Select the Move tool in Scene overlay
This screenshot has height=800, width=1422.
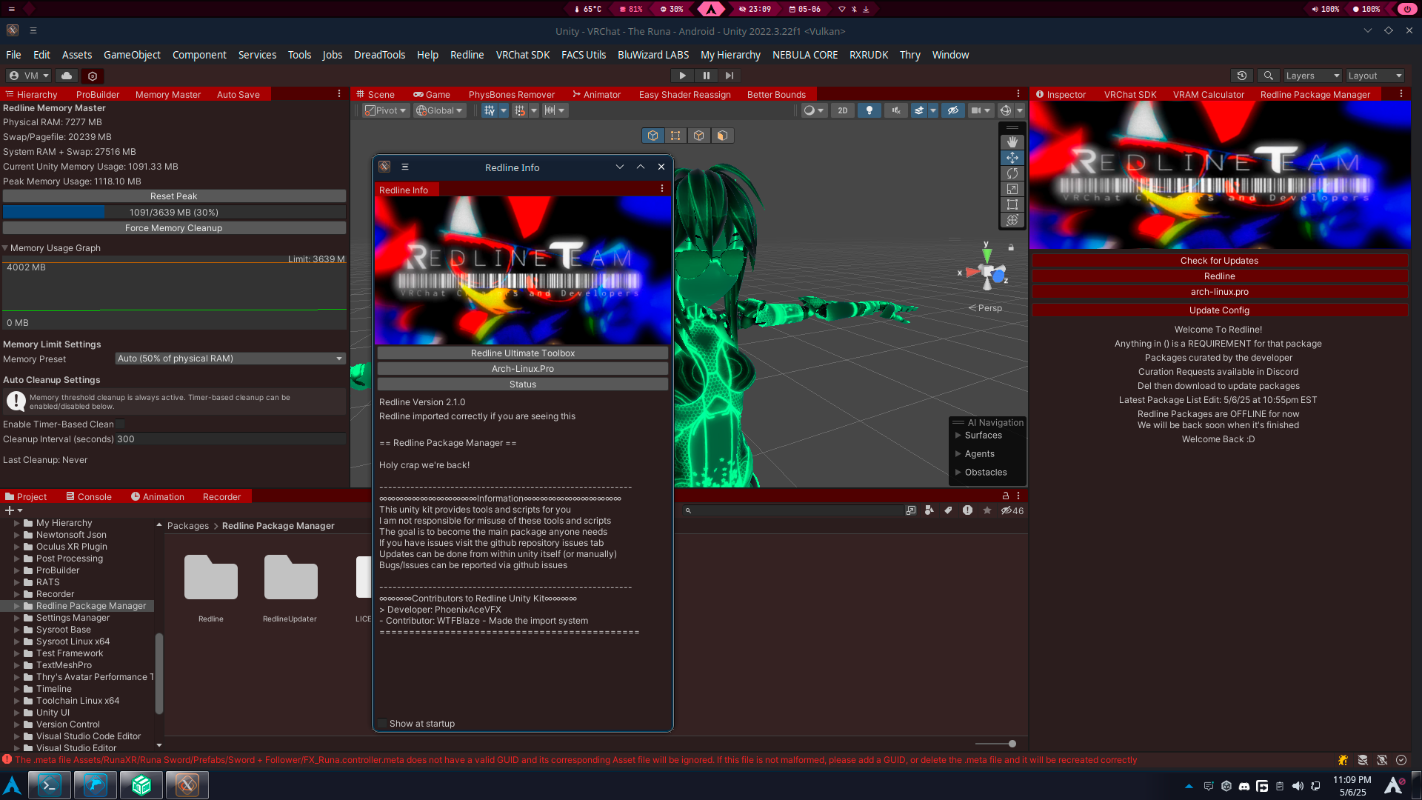1012,158
